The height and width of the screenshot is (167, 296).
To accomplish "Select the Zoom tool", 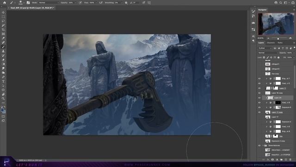I will pyautogui.click(x=3, y=98).
